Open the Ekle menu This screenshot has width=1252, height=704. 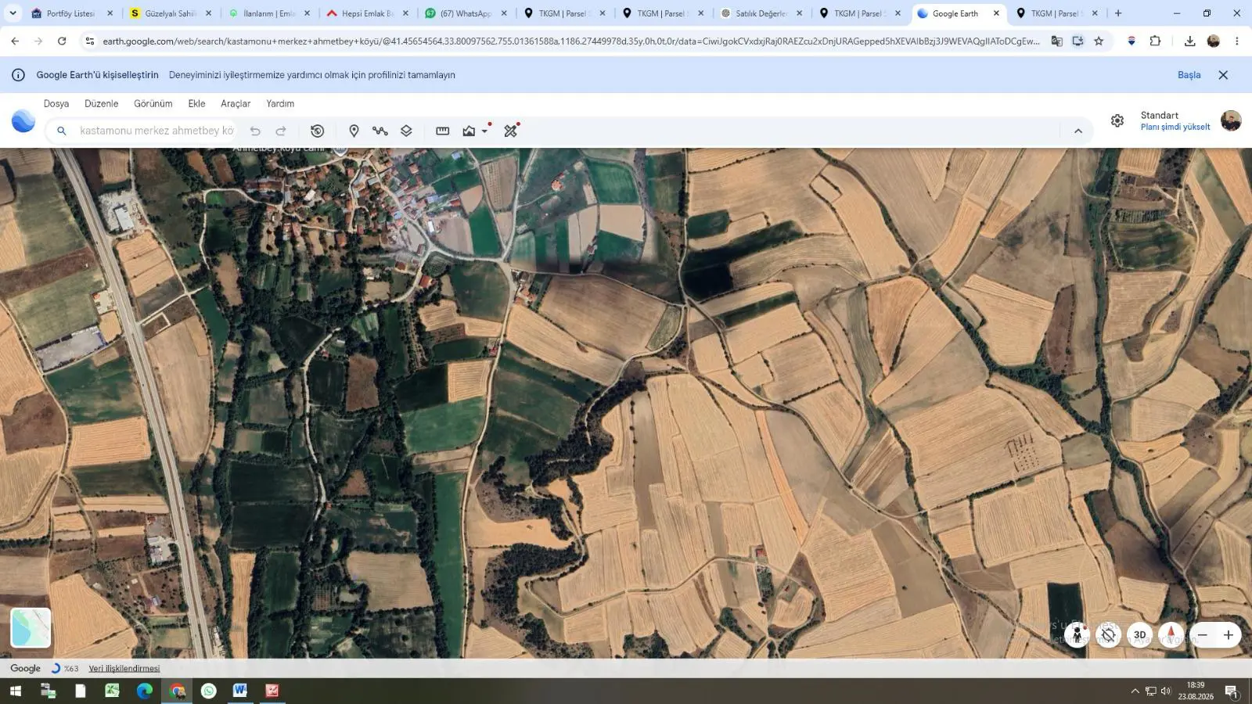coord(196,103)
